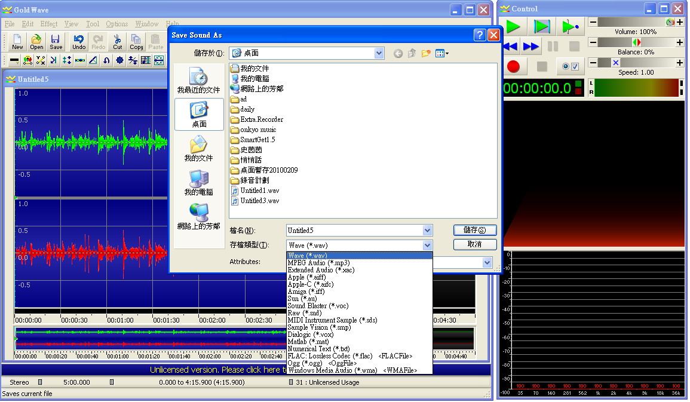Create a new folder in the Save dialog
This screenshot has width=690, height=402.
tap(426, 54)
